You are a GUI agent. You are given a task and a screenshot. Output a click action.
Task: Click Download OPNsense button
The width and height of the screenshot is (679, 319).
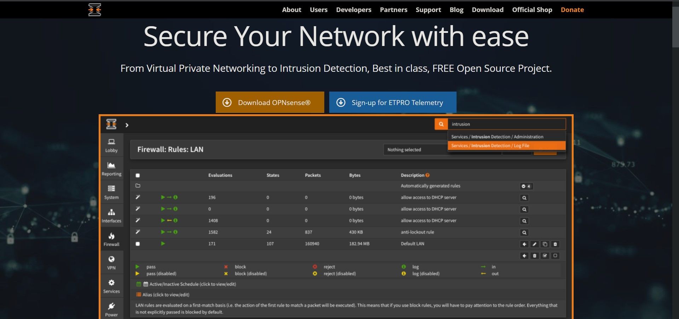coord(270,102)
